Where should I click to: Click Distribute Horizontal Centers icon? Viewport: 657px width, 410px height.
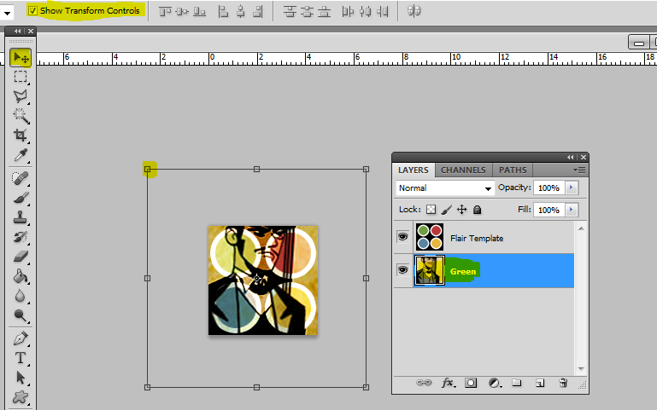(x=365, y=12)
